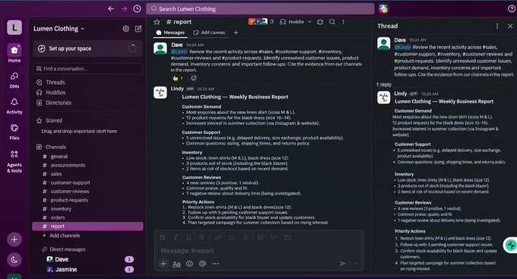Click the Lumen Clothing workspace L avatar
The width and height of the screenshot is (517, 279).
coord(14,27)
